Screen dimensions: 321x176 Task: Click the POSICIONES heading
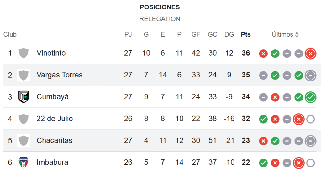tap(160, 7)
